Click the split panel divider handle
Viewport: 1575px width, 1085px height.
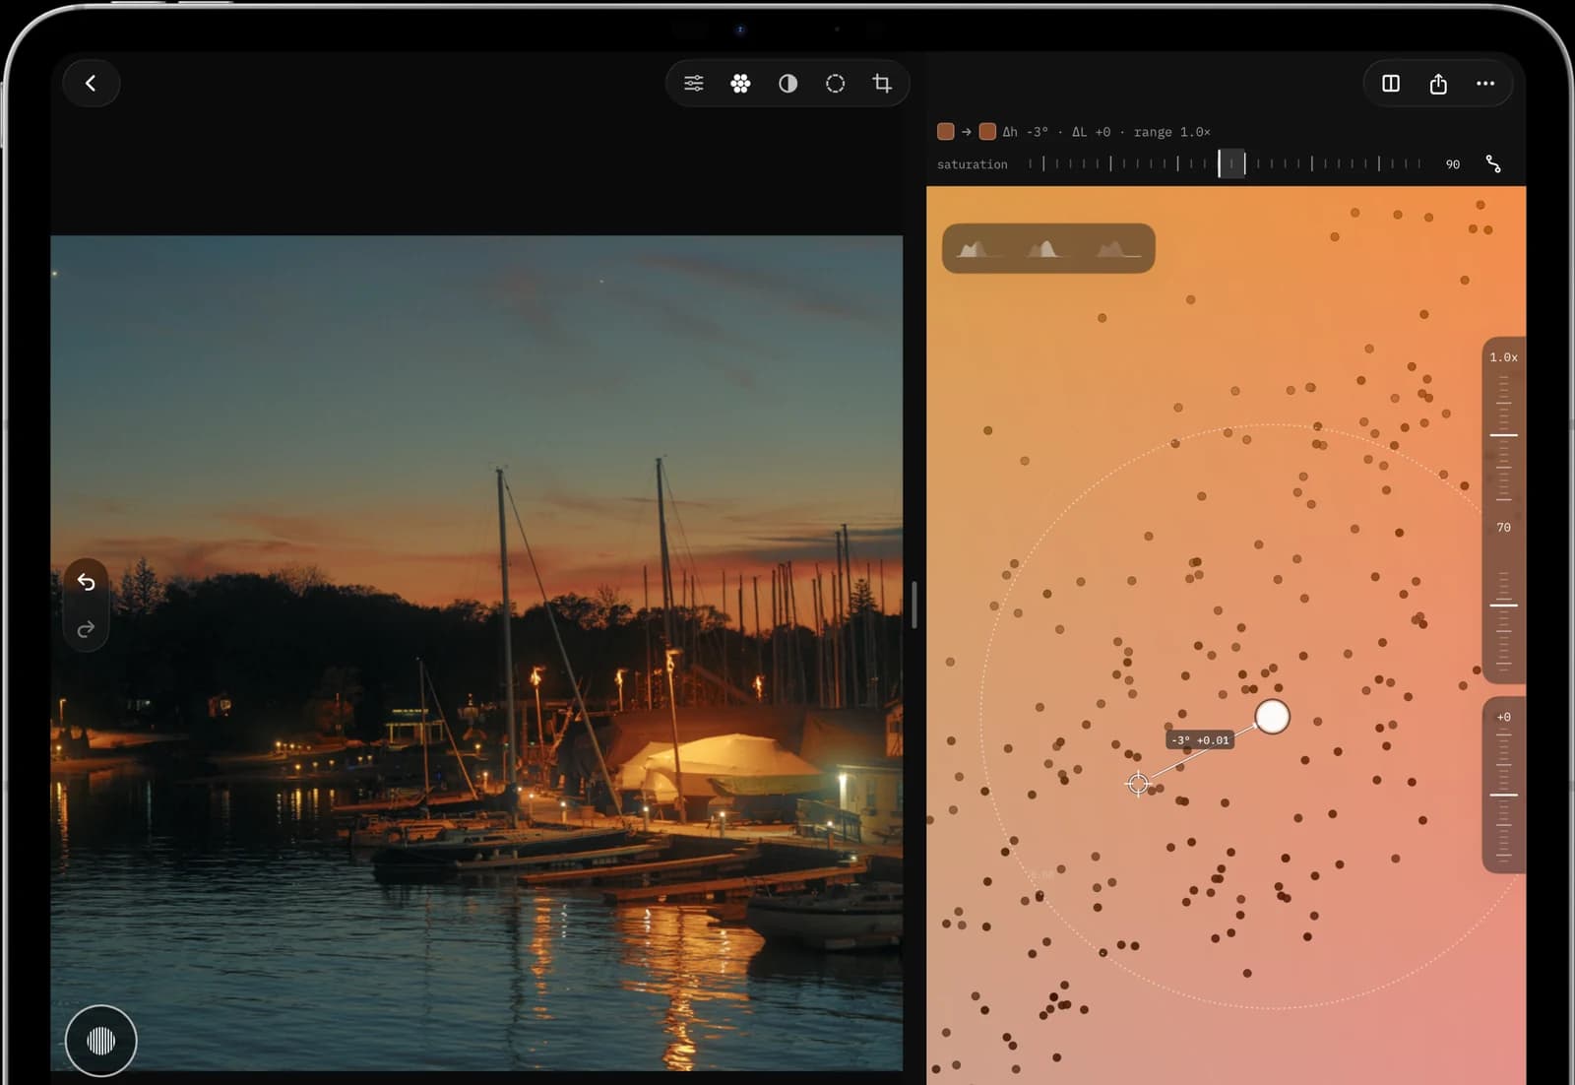pos(914,605)
